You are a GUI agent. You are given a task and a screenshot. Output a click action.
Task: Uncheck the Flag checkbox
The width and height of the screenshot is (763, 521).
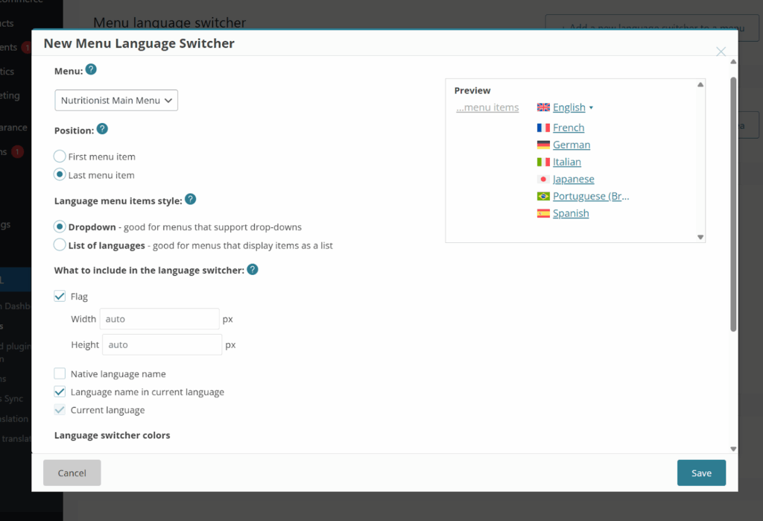click(60, 296)
